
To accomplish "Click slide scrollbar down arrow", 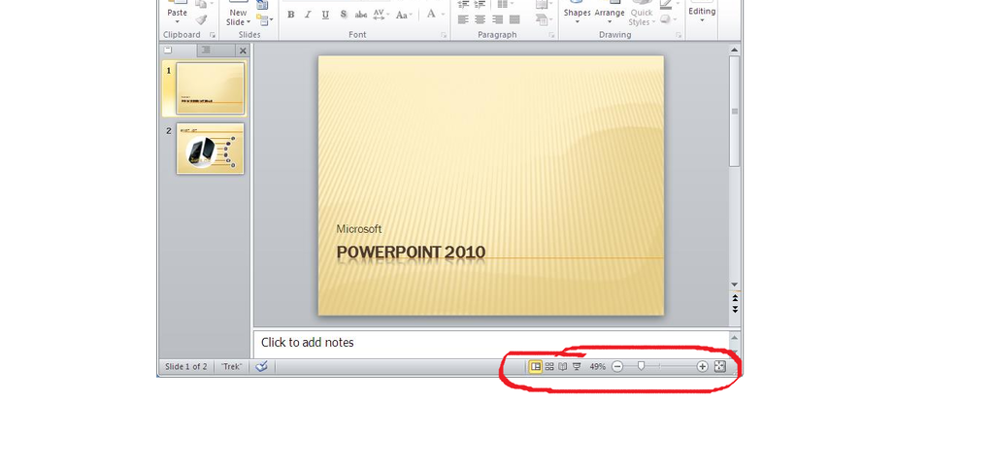I will click(x=735, y=285).
